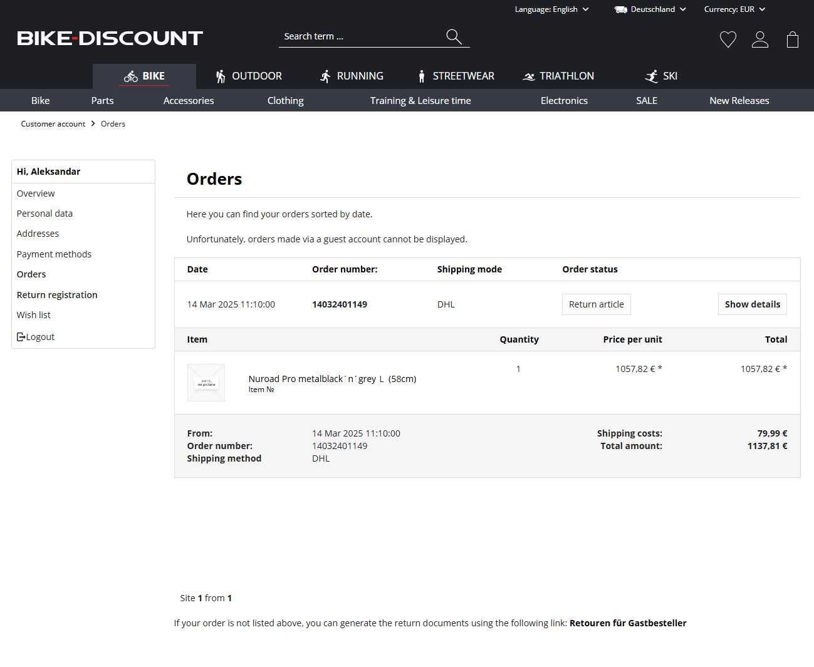Click Customer account breadcrumb link
814x667 pixels.
point(53,124)
